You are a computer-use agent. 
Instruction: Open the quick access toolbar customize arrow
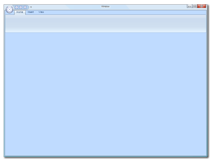[31, 7]
